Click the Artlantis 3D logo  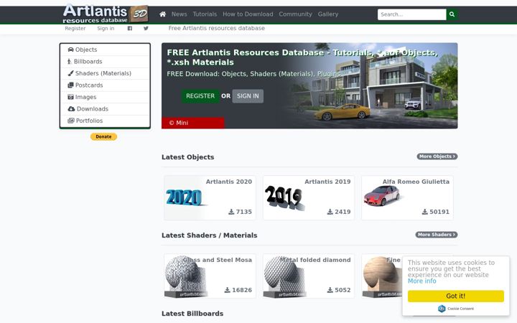click(x=106, y=14)
